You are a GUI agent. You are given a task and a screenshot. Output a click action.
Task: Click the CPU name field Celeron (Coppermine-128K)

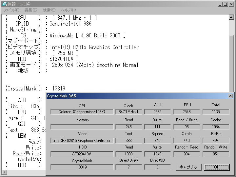[x=82, y=112]
